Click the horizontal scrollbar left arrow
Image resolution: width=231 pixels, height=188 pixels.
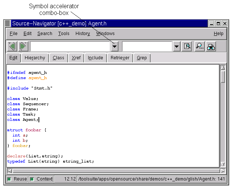coord(10,171)
